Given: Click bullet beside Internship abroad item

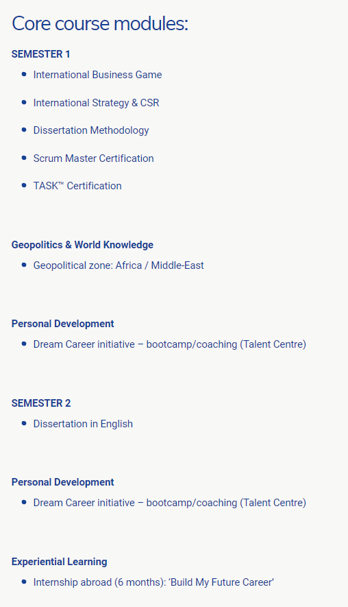Looking at the screenshot, I should coord(24,582).
